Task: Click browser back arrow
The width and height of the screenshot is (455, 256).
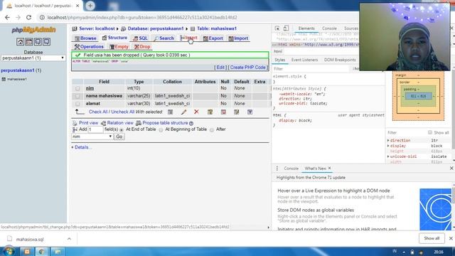Action: pyautogui.click(x=7, y=17)
